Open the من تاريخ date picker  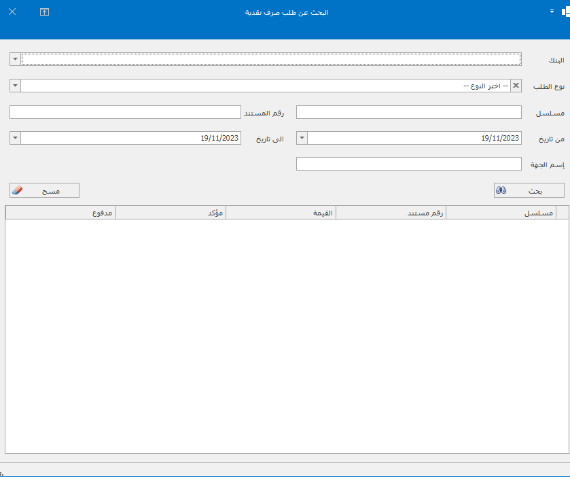tap(302, 138)
